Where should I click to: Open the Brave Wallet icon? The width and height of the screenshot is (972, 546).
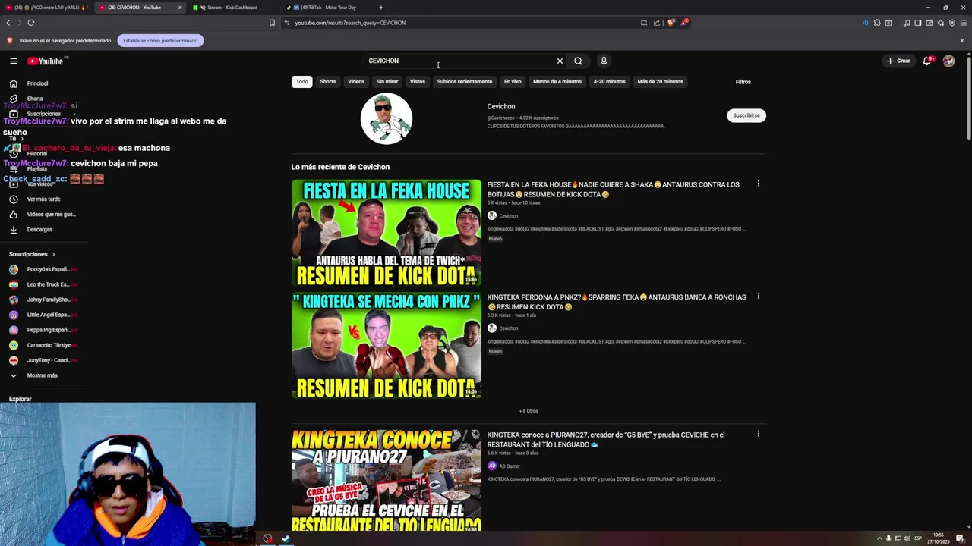(x=929, y=23)
